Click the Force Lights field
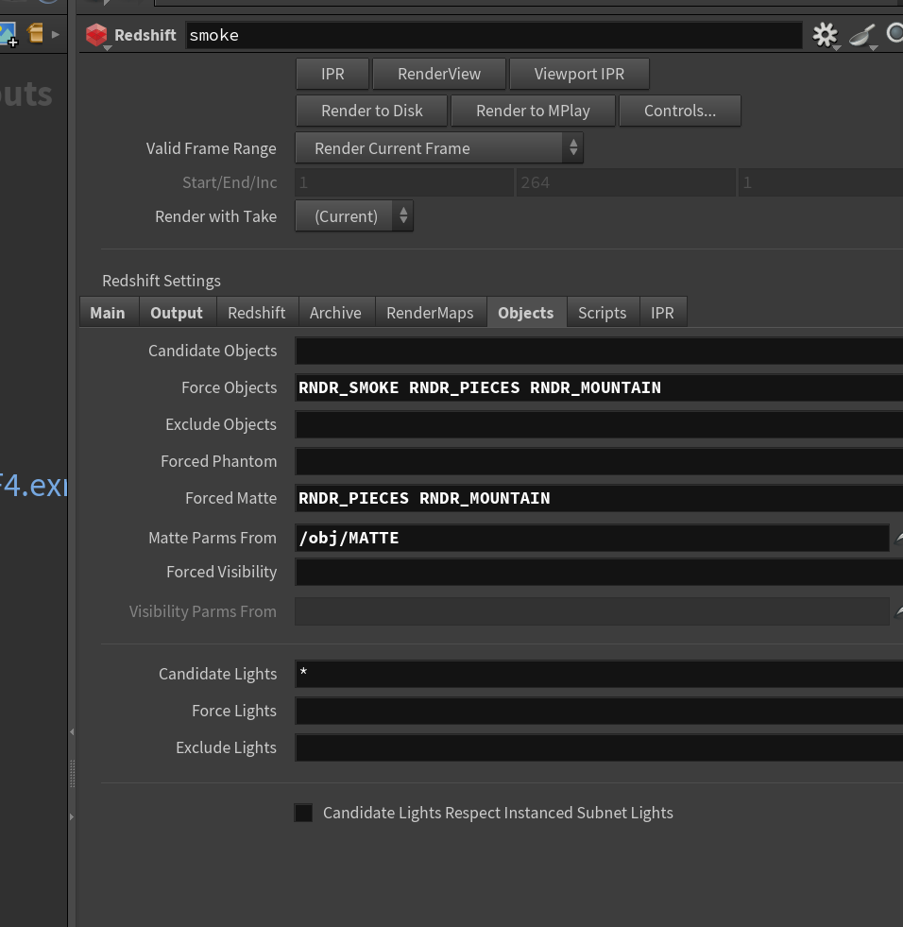This screenshot has width=903, height=927. (599, 711)
